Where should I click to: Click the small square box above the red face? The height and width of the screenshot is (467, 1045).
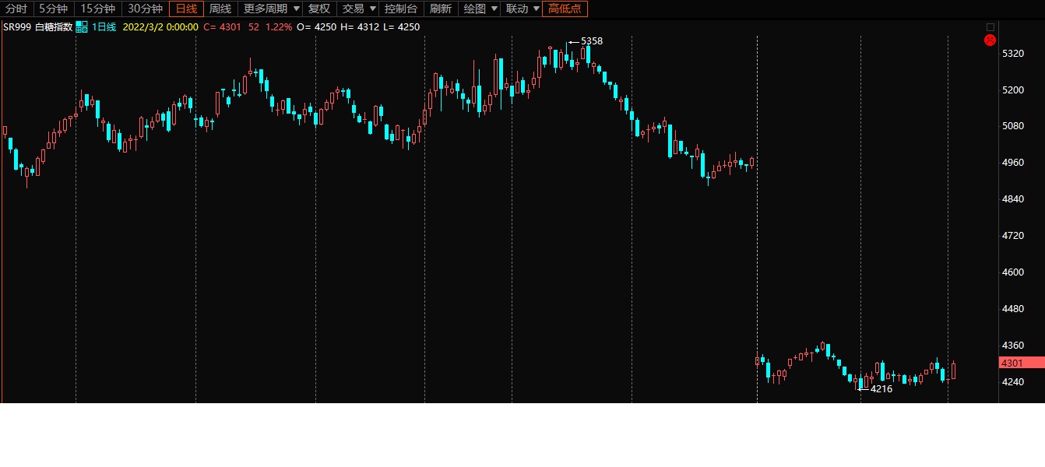pyautogui.click(x=990, y=27)
